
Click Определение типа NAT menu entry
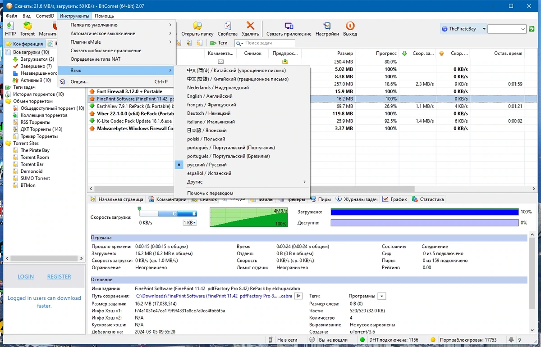(116, 59)
